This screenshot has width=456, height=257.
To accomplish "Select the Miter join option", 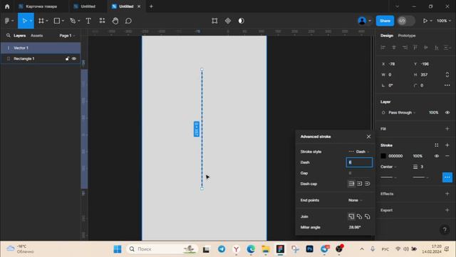I will pos(351,216).
